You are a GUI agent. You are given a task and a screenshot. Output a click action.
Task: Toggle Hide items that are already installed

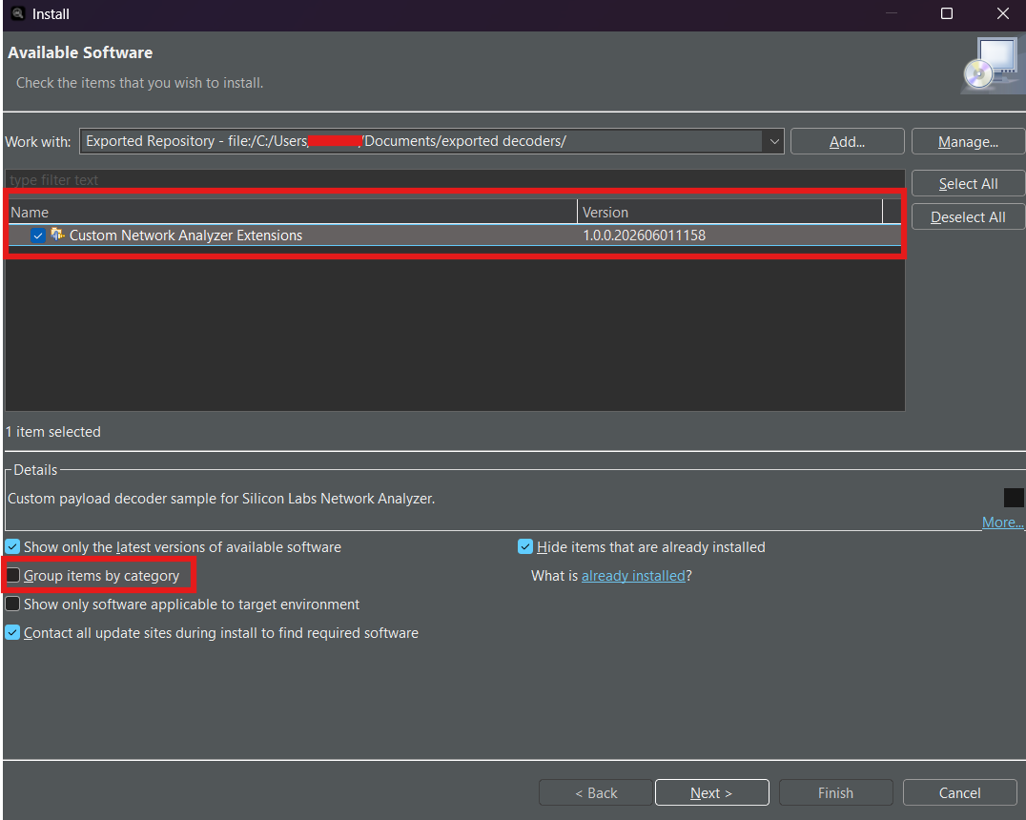[524, 546]
